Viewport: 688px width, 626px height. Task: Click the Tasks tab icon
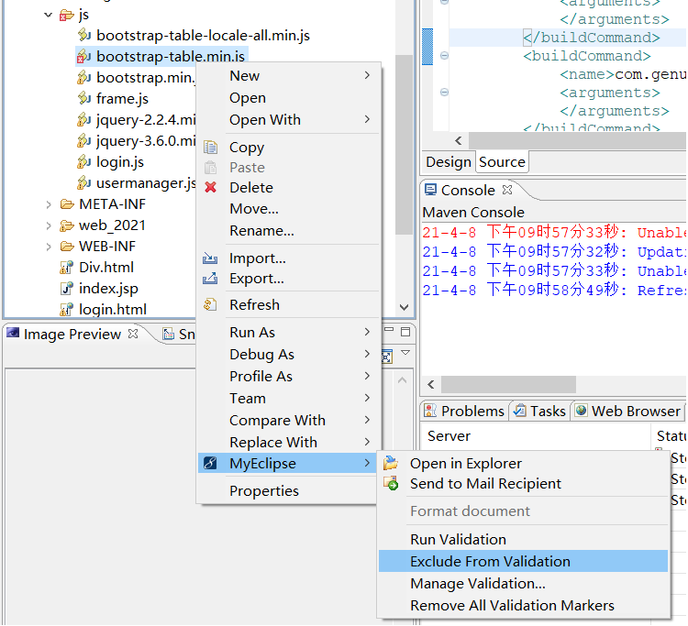pos(520,411)
